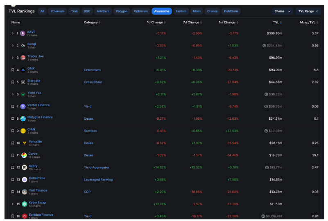
Task: Bookmark the Beefy row
Action: (13, 167)
